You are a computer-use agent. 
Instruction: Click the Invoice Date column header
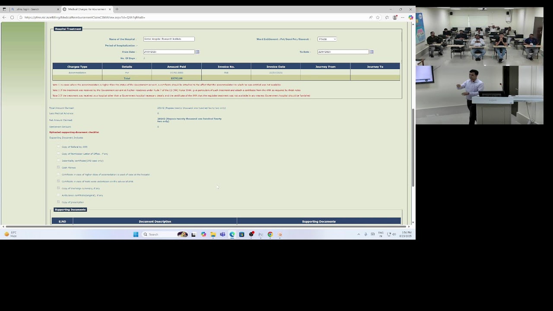276,67
